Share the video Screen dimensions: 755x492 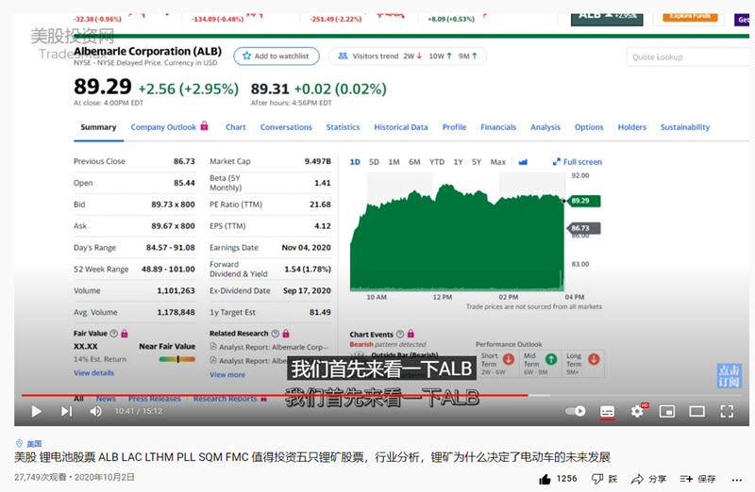click(x=648, y=479)
